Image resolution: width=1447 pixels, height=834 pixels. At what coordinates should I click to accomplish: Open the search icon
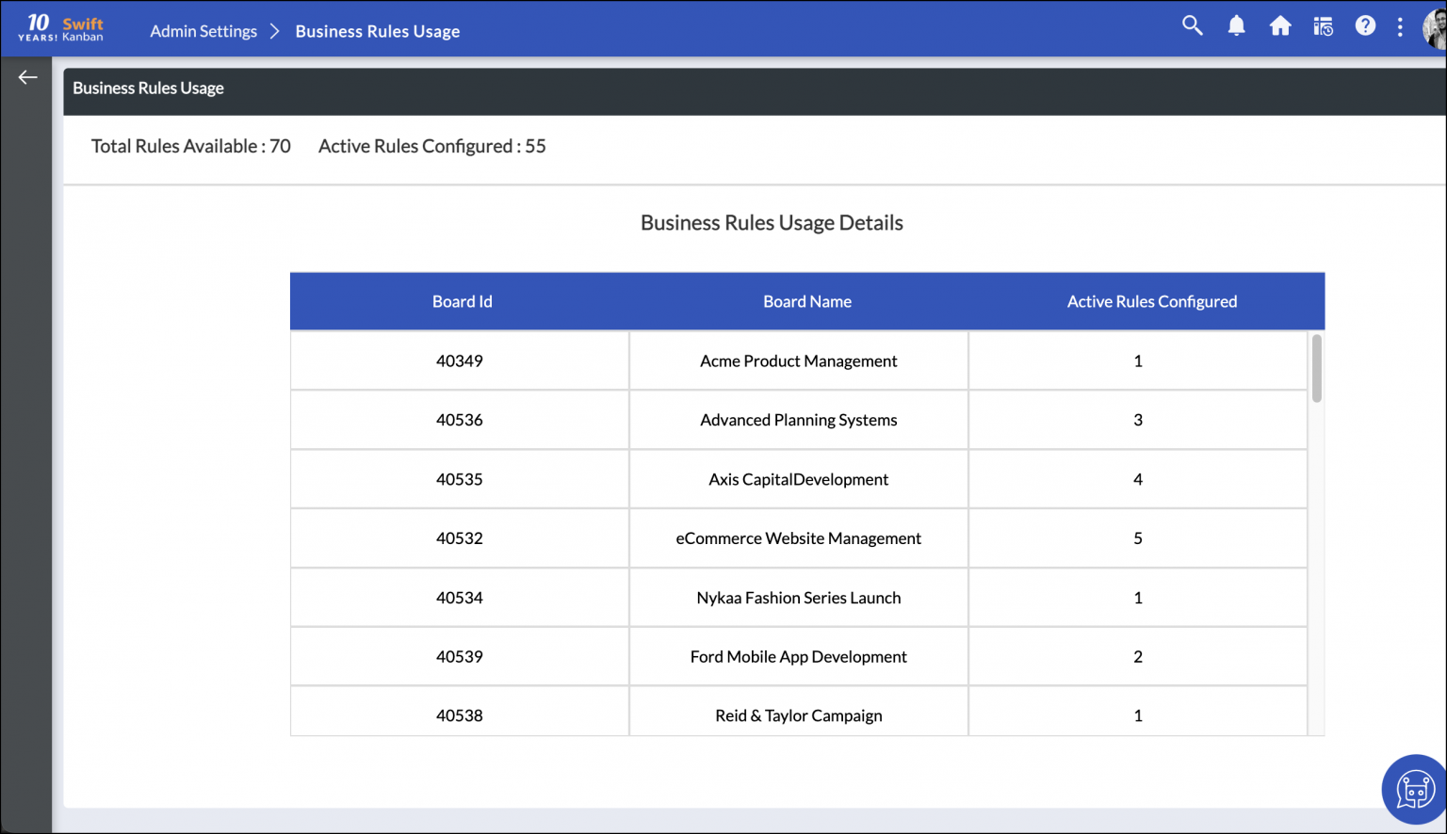click(1192, 25)
